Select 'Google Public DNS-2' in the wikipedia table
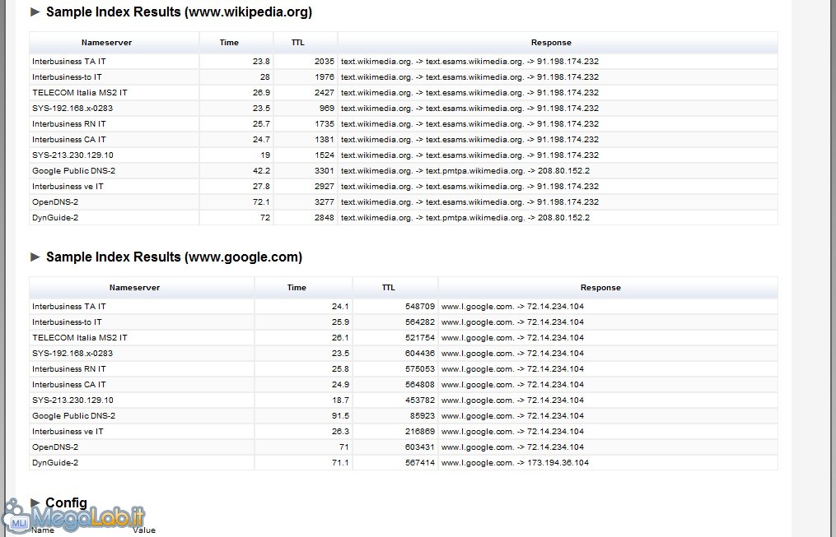The height and width of the screenshot is (537, 836). [73, 171]
